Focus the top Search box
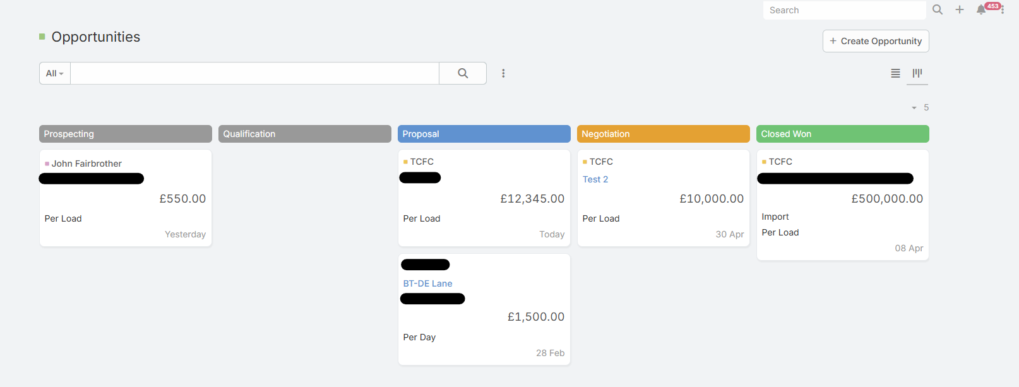The image size is (1019, 387). click(x=844, y=10)
